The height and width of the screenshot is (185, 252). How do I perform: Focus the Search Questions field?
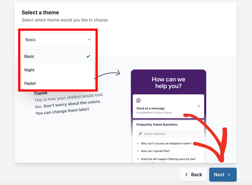tap(169, 134)
